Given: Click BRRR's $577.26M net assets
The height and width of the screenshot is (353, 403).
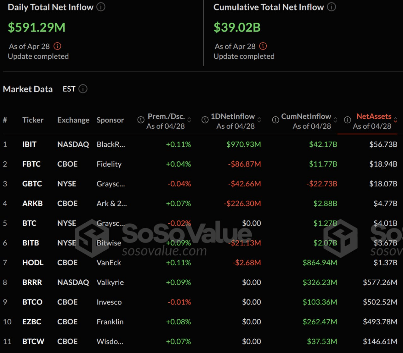Looking at the screenshot, I should [380, 282].
